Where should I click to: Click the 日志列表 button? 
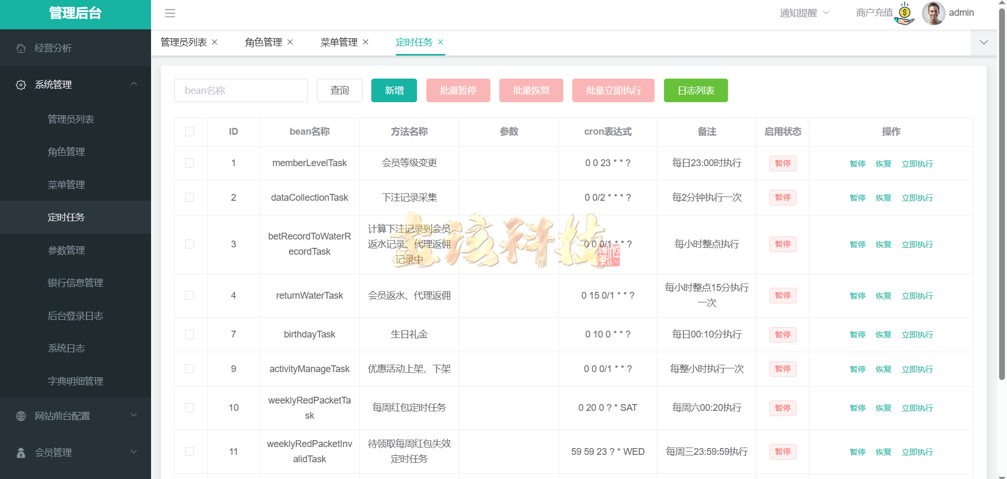(x=695, y=90)
